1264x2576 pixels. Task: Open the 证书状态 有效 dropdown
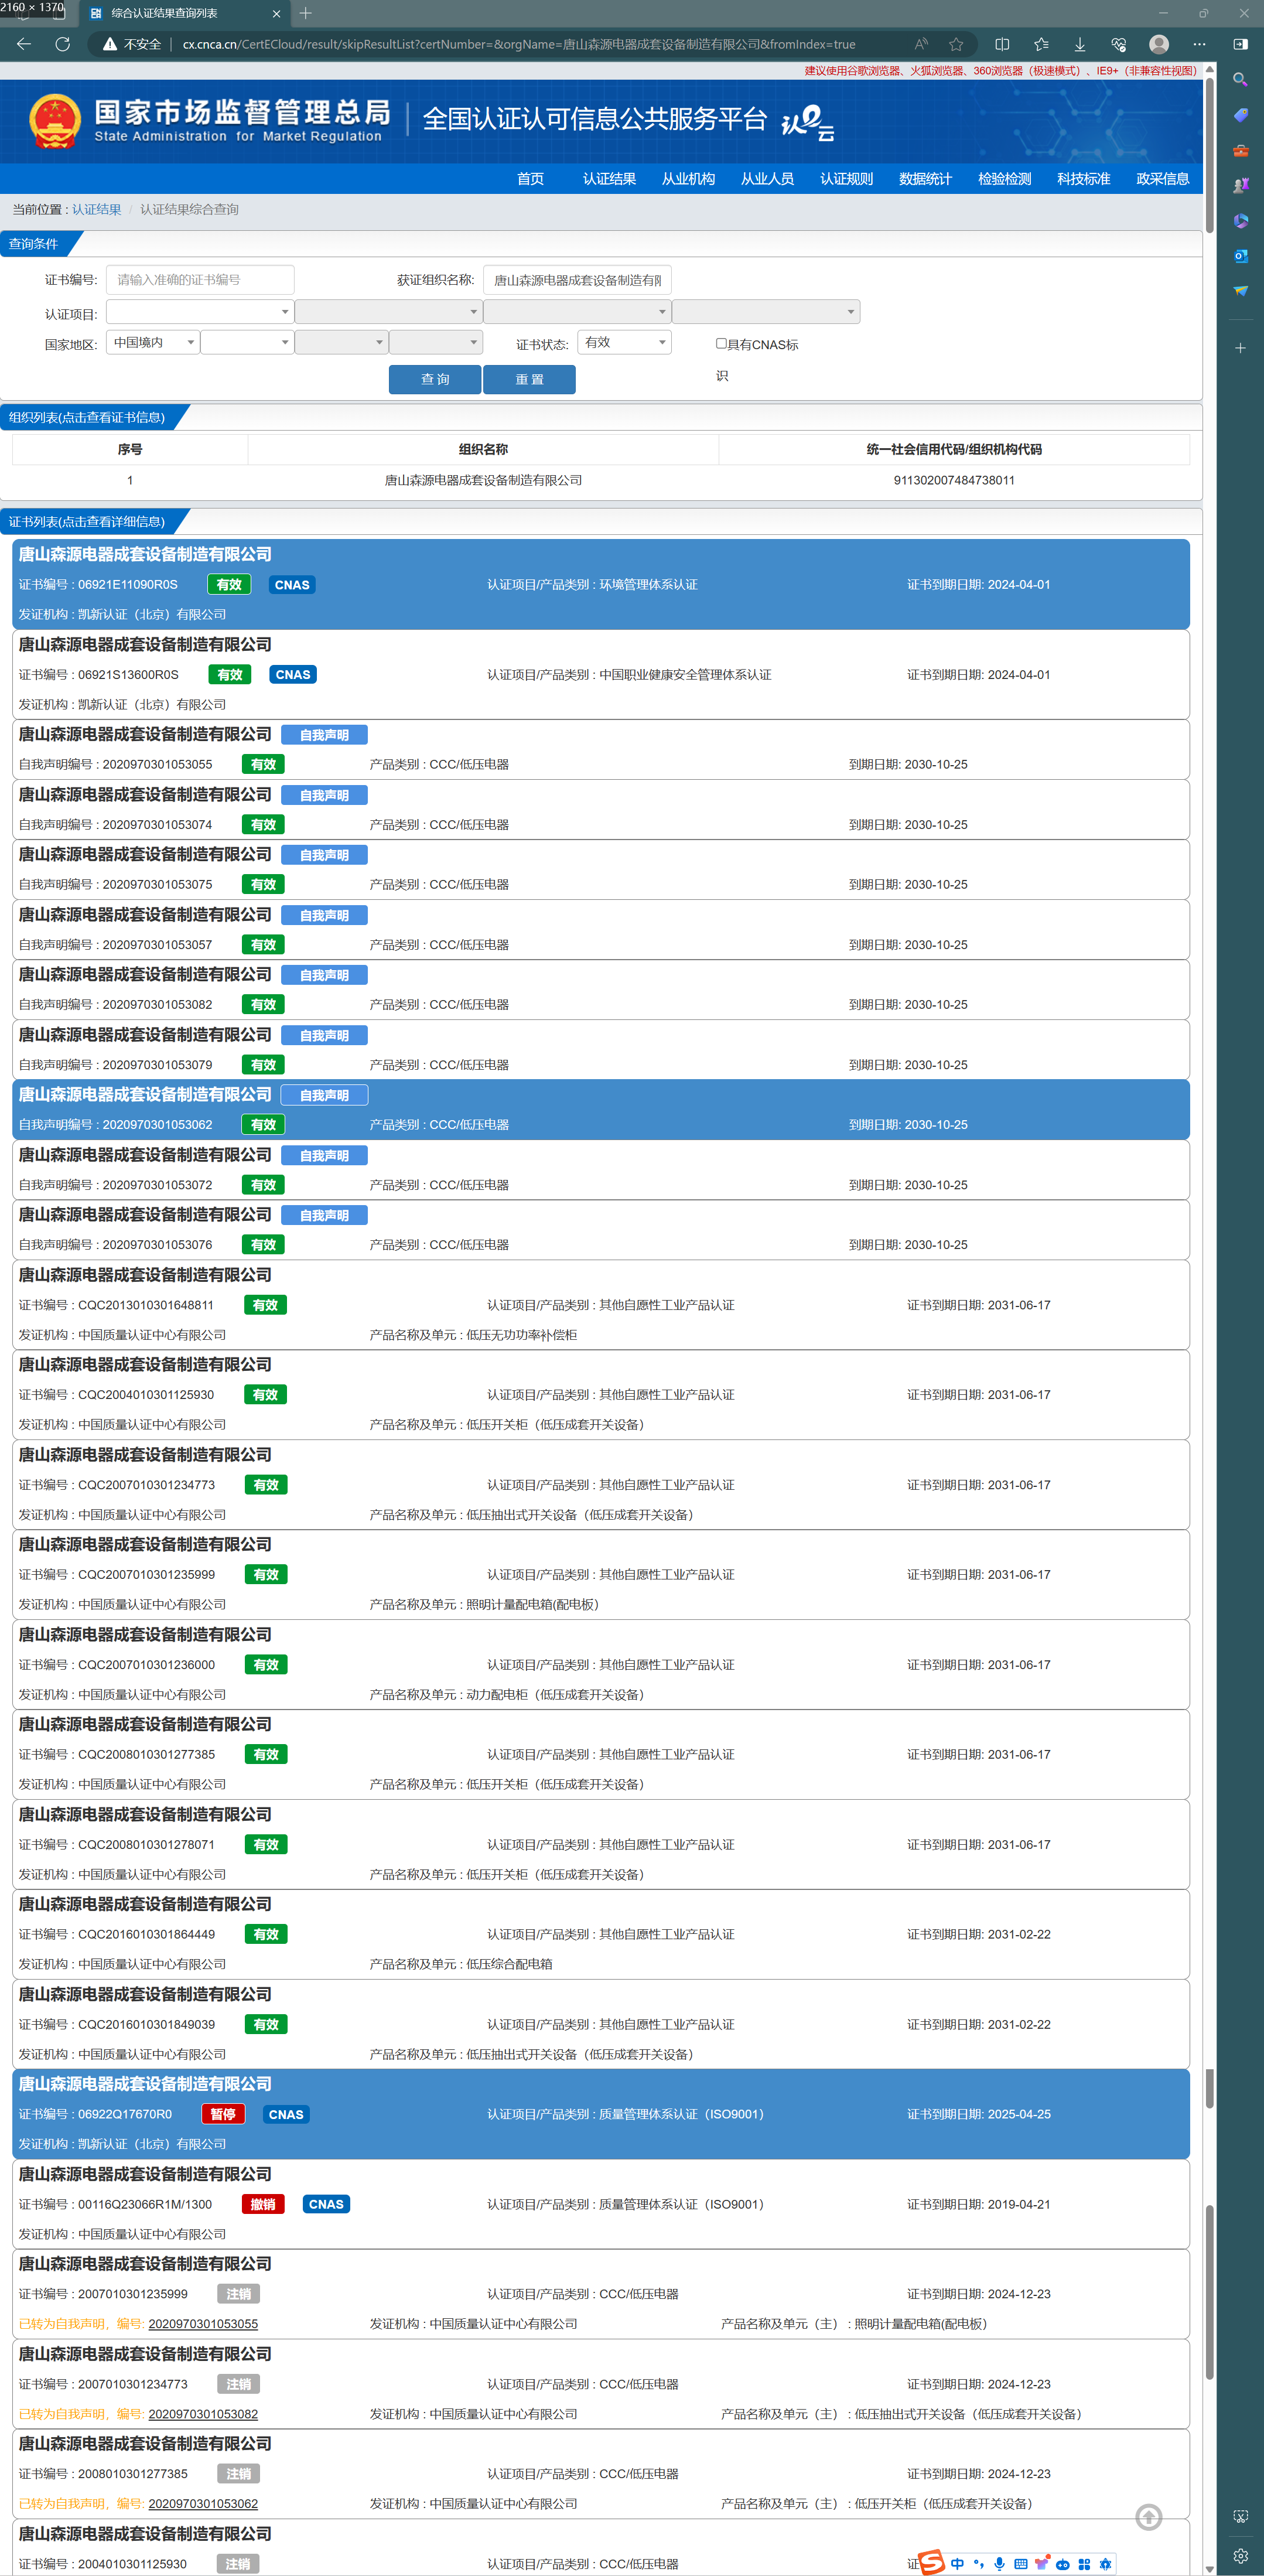(x=624, y=342)
